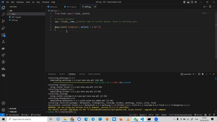Kill the terminal with trash icon
Viewport: 217px width, 122px height.
click(x=203, y=74)
